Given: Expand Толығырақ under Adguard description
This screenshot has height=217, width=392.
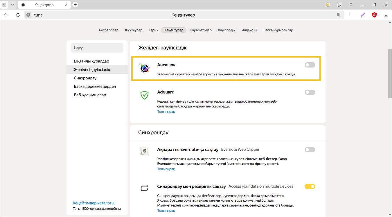Looking at the screenshot, I should click(166, 112).
